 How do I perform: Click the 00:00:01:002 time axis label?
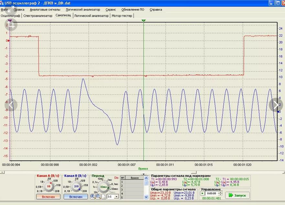click(x=88, y=165)
